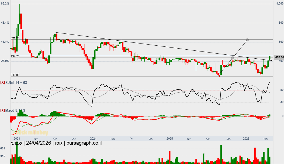The height and width of the screenshot is (164, 284).
Task: Click the 48.1% percentage scale label
Action: 5,23
